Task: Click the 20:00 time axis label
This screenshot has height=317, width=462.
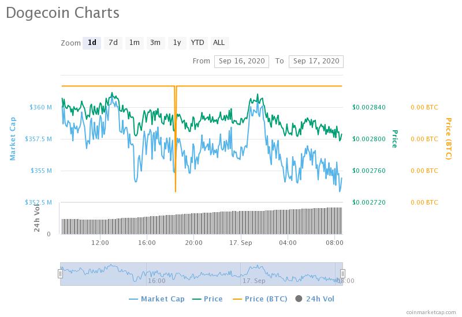Action: coord(193,243)
